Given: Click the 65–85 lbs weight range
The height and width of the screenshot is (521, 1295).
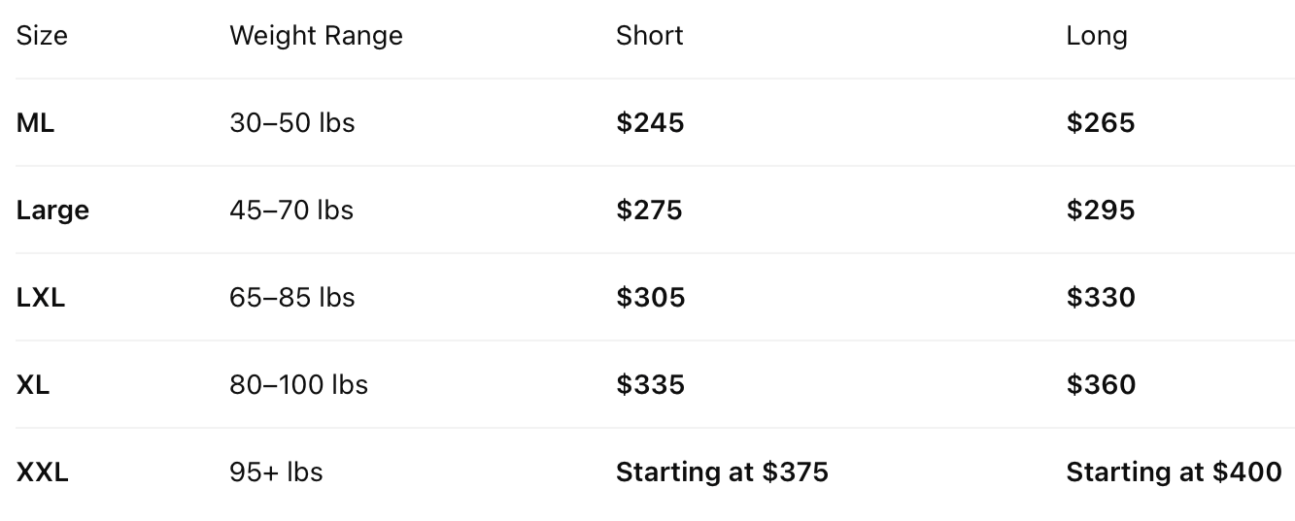Looking at the screenshot, I should point(292,298).
